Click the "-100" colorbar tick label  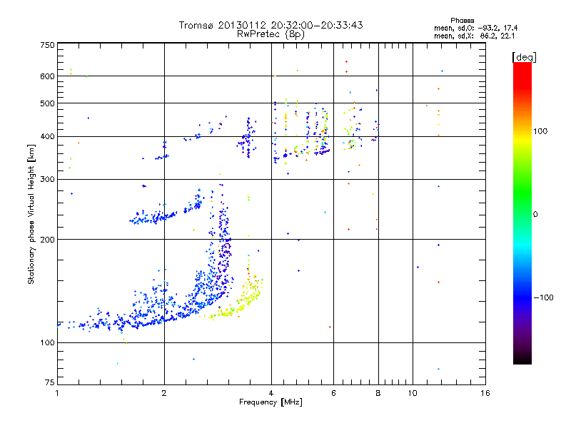(543, 297)
